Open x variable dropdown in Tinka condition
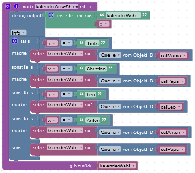 pyautogui.click(x=52, y=44)
